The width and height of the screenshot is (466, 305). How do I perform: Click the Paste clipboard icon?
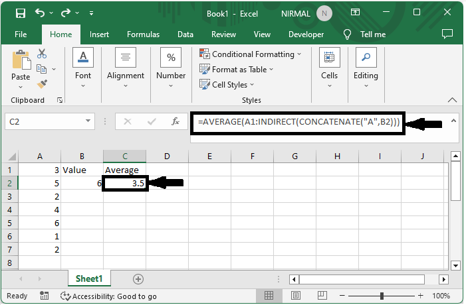(x=21, y=60)
